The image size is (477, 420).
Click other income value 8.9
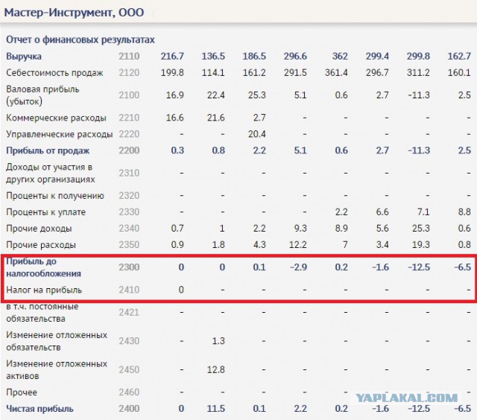click(x=341, y=228)
